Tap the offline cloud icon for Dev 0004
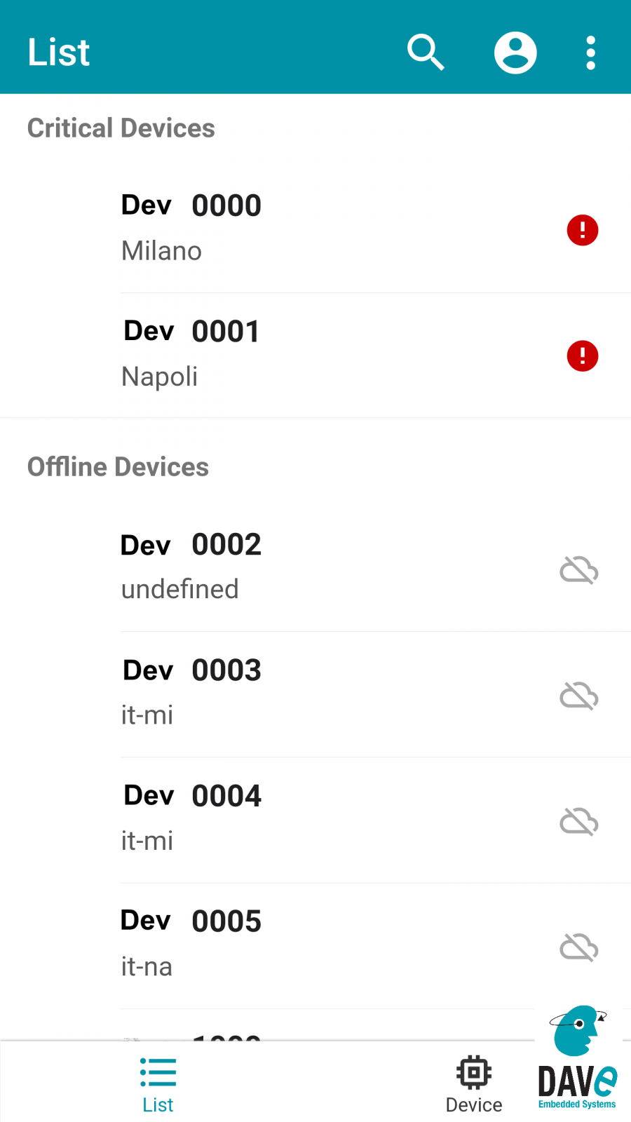Image resolution: width=631 pixels, height=1122 pixels. (579, 822)
